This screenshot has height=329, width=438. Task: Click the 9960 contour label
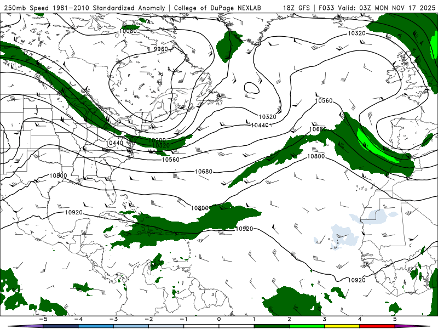[161, 49]
